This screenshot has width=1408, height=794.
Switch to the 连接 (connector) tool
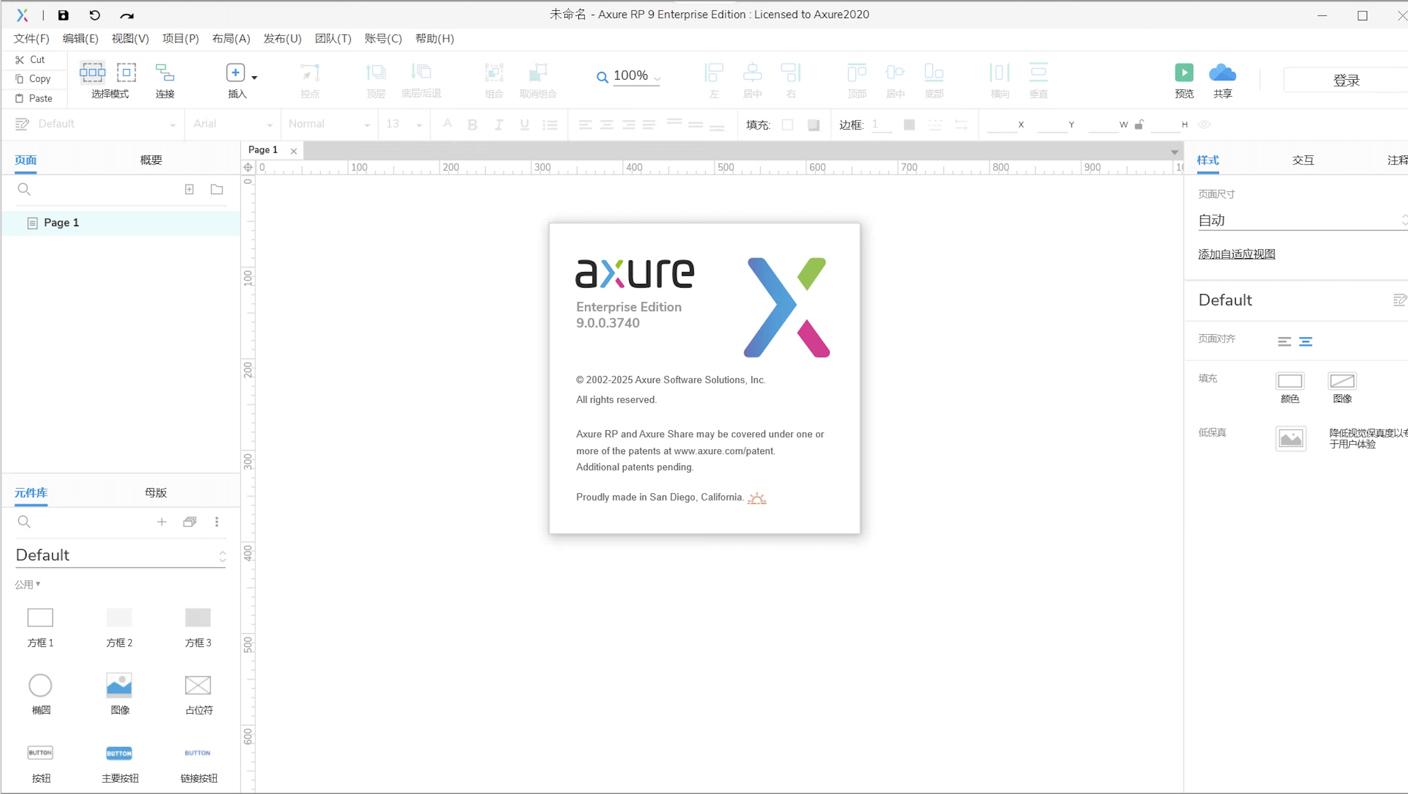click(164, 79)
